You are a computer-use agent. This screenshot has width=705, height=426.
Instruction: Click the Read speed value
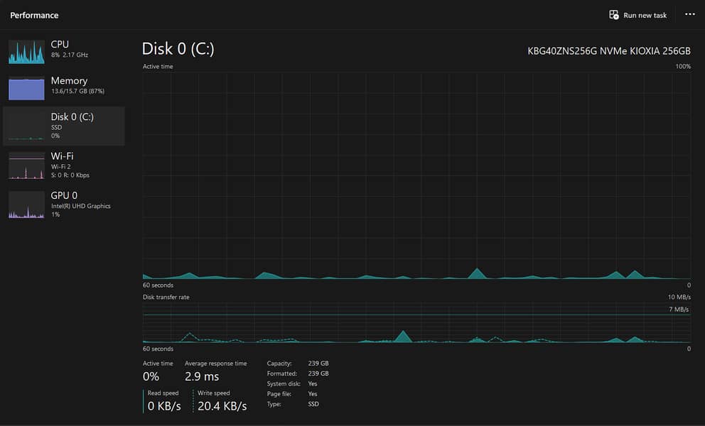tap(163, 406)
